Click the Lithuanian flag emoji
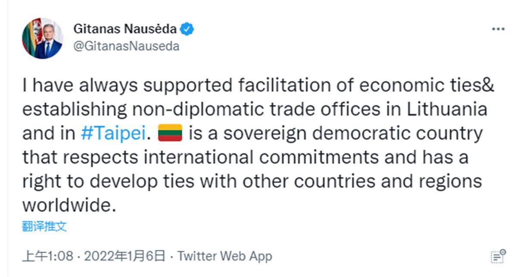Viewport: 517px width, 277px height. [170, 133]
